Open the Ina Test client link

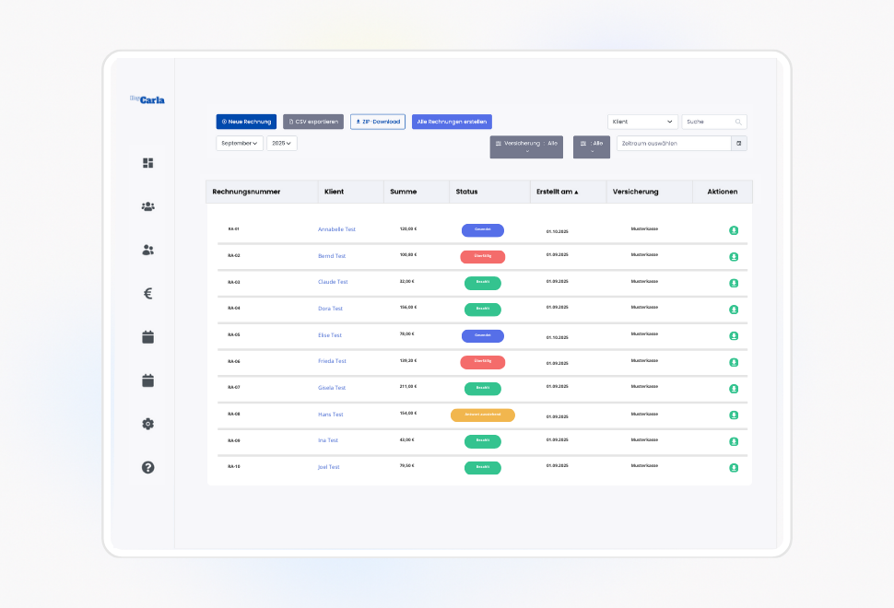pyautogui.click(x=328, y=440)
